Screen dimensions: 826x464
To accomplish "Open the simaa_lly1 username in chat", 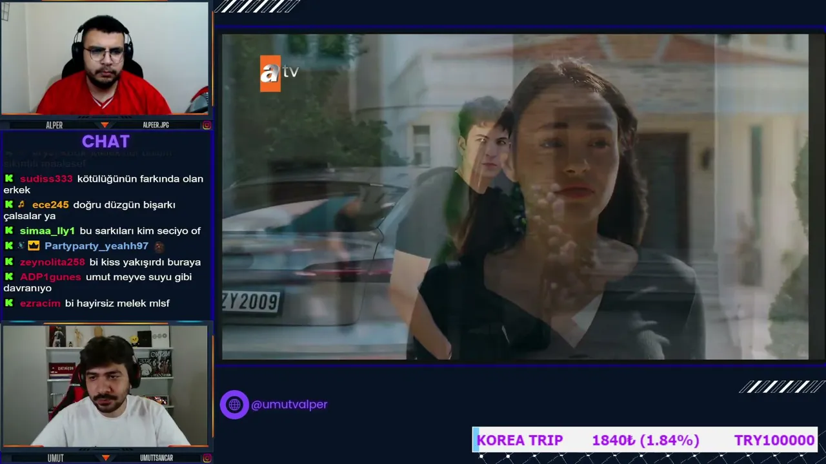I will tap(47, 231).
